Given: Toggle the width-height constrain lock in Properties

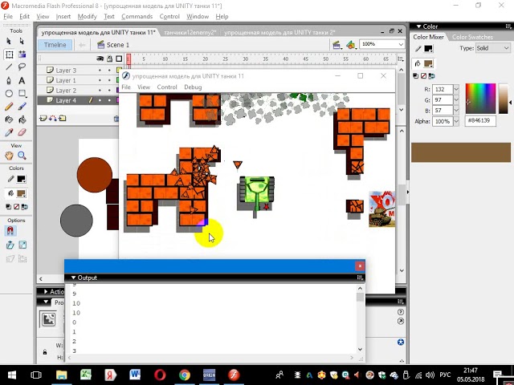Looking at the screenshot, I should tap(45, 352).
